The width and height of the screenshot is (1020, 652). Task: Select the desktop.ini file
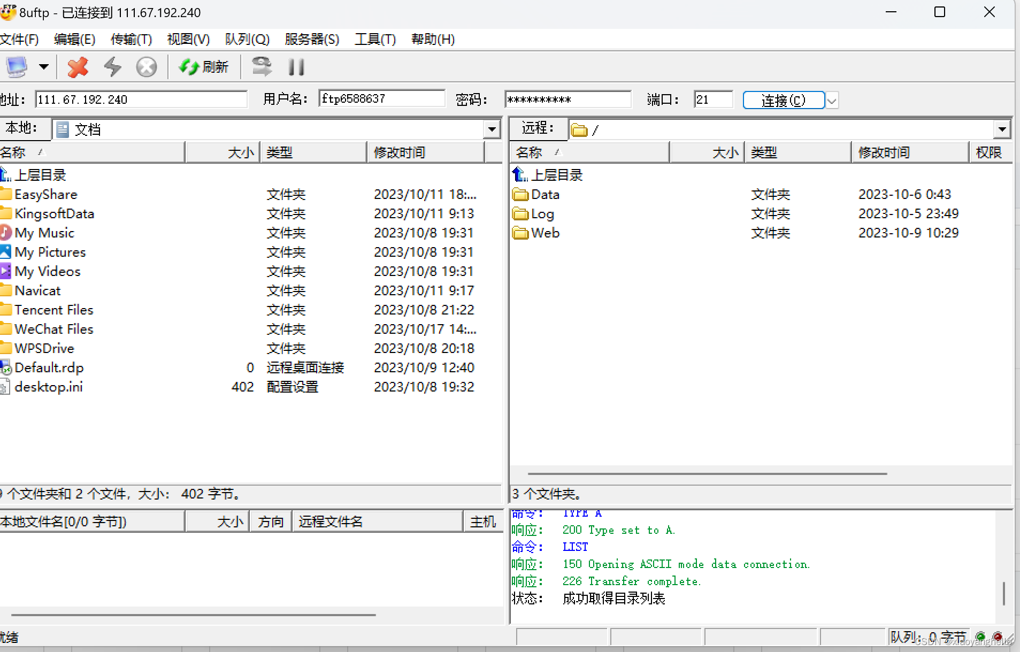coord(42,387)
